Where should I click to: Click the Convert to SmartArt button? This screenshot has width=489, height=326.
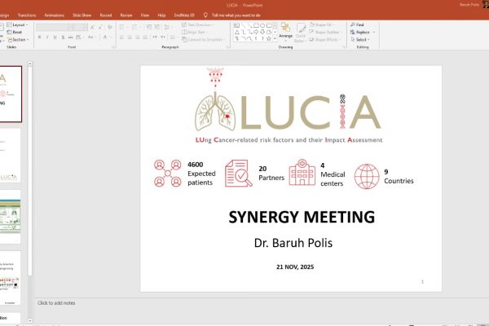[203, 40]
